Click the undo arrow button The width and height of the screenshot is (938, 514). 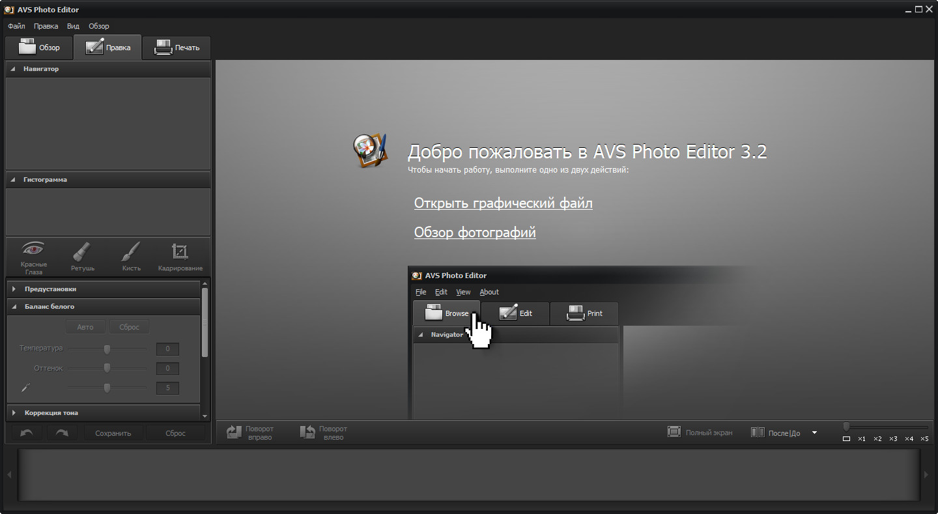pyautogui.click(x=27, y=433)
